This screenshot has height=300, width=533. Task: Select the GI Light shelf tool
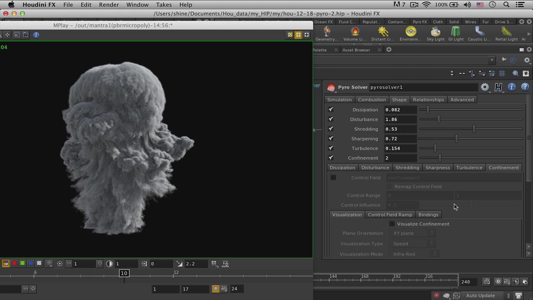tap(456, 34)
